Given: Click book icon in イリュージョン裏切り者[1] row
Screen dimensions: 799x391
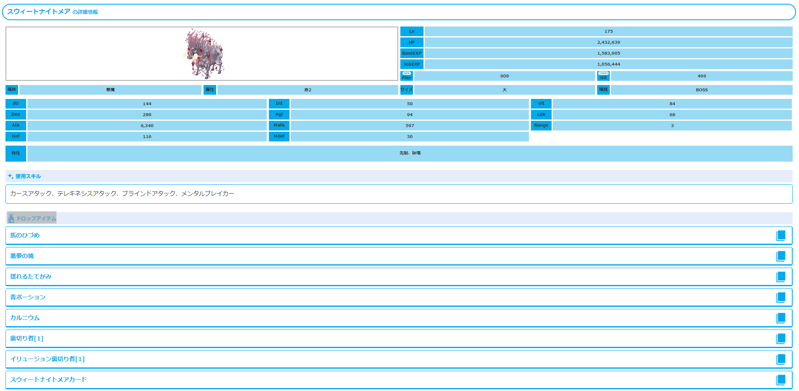Looking at the screenshot, I should pyautogui.click(x=780, y=359).
